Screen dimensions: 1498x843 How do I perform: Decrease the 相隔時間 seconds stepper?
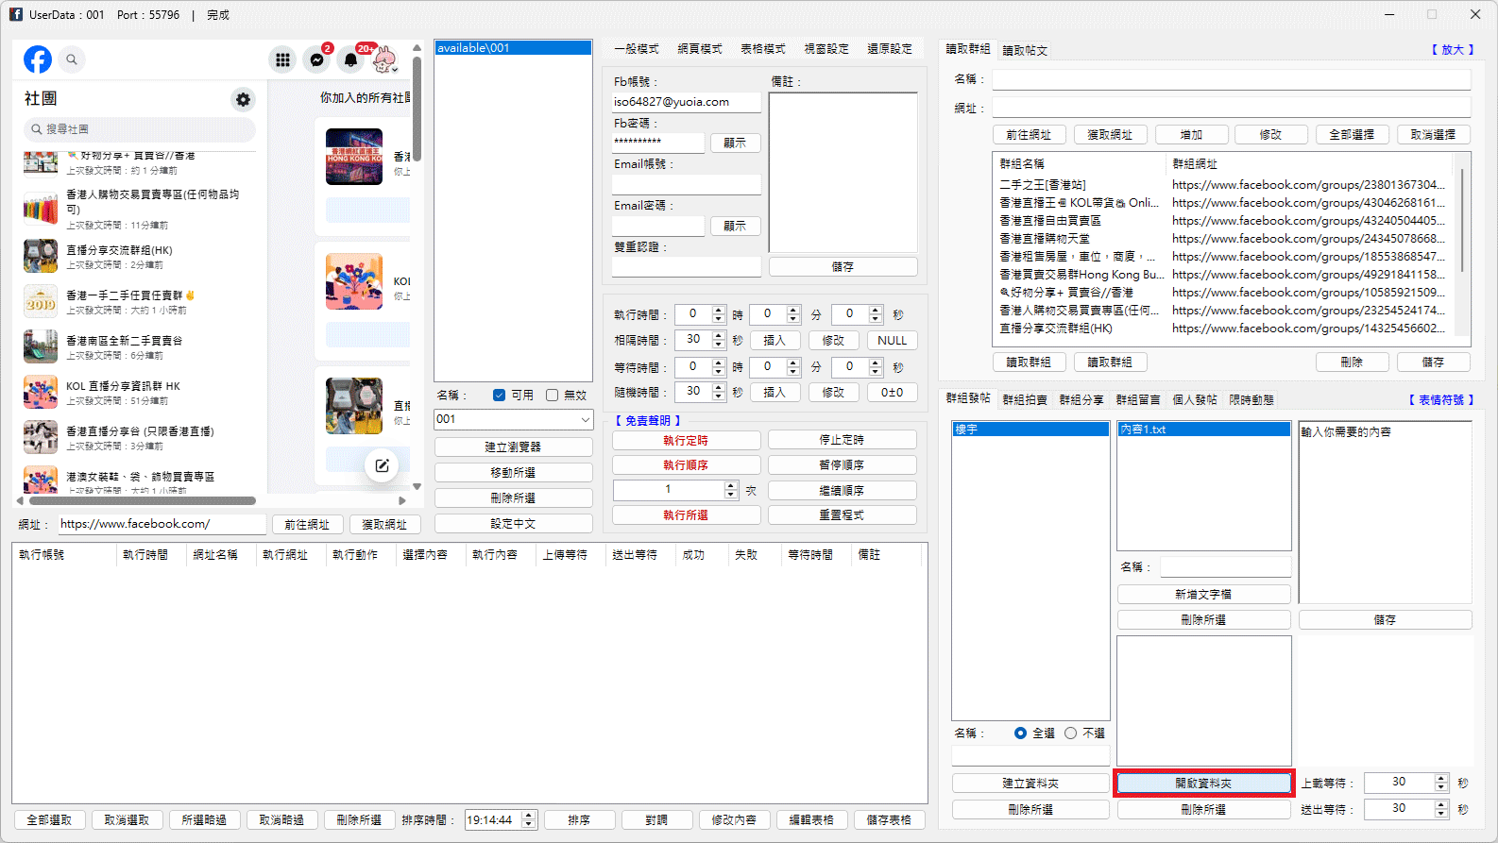719,344
